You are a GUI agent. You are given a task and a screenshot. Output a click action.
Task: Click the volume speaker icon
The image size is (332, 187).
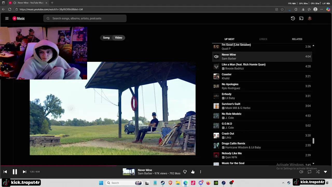[x=301, y=172]
